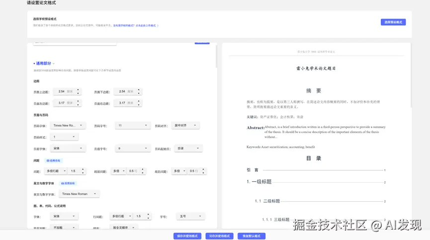The image size is (430, 240).
Task: Click the settings panel vertical scrollbar
Action: coord(216,56)
